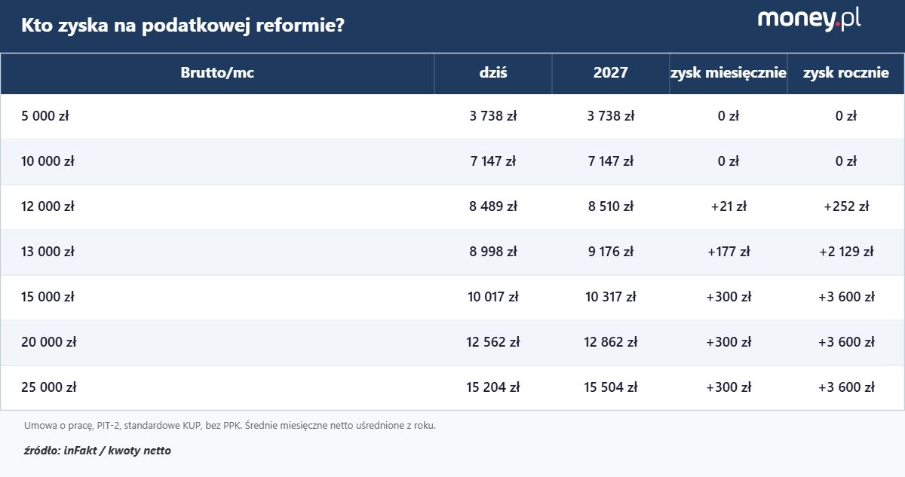Viewport: 905px width, 477px height.
Task: Click the "zysk miesięcznie" column header
Action: tap(729, 73)
